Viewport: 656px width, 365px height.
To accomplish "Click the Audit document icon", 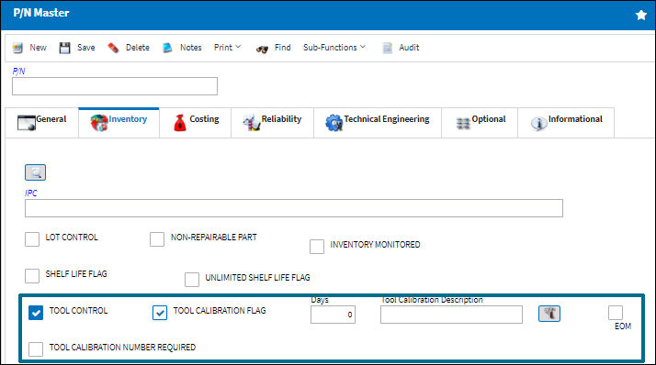I will click(x=388, y=48).
